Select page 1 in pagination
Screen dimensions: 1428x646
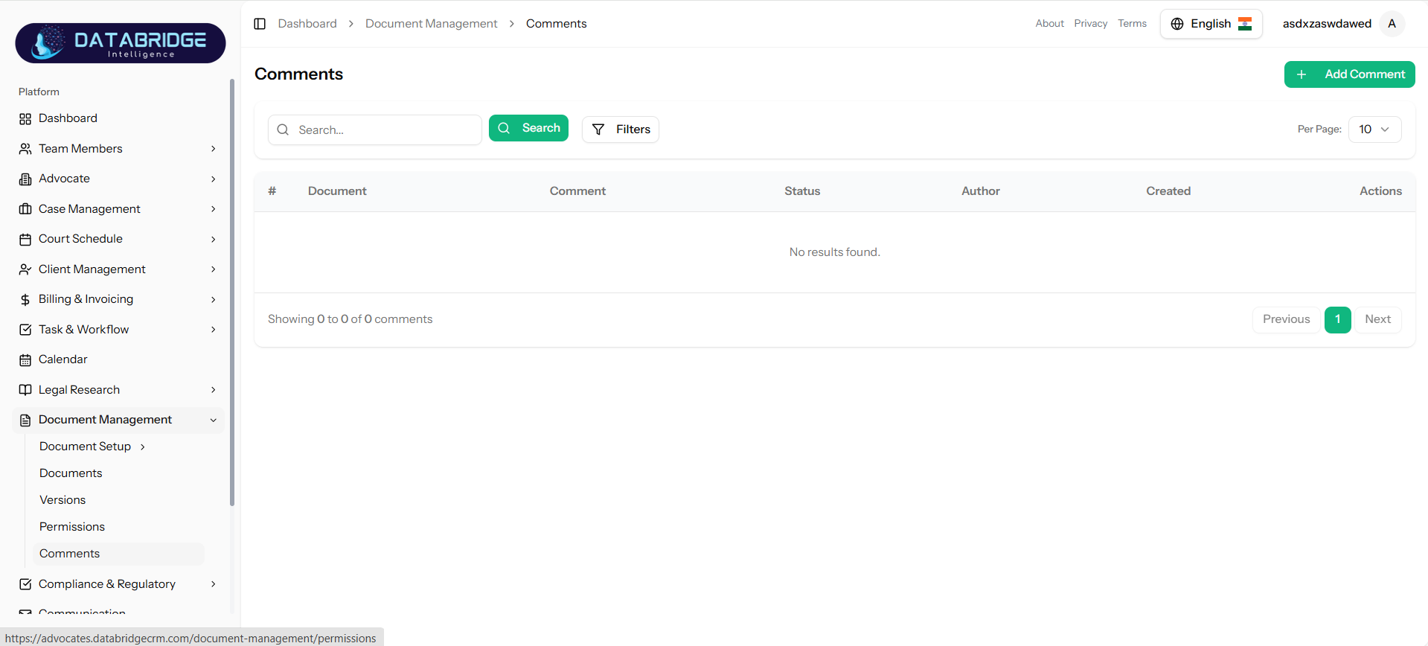pyautogui.click(x=1337, y=319)
